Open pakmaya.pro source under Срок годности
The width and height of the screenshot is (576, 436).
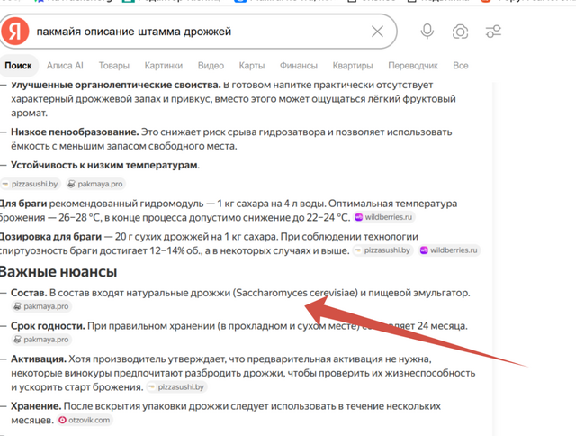41,340
